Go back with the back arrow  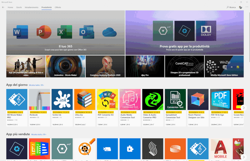3,7
